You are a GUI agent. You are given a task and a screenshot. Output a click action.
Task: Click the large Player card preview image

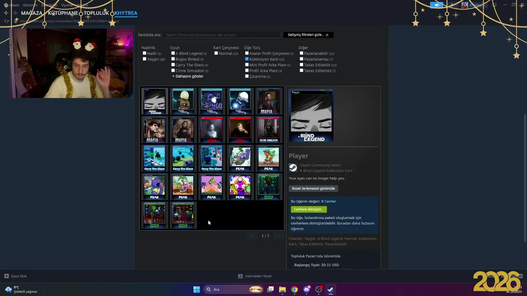coord(311,116)
